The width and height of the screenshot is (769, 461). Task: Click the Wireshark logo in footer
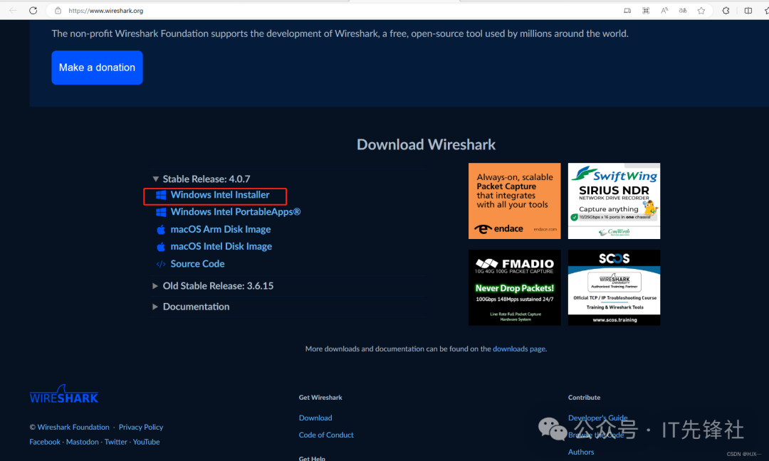click(64, 396)
